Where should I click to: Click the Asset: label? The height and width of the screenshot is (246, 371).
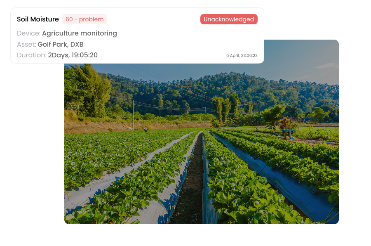[x=26, y=44]
